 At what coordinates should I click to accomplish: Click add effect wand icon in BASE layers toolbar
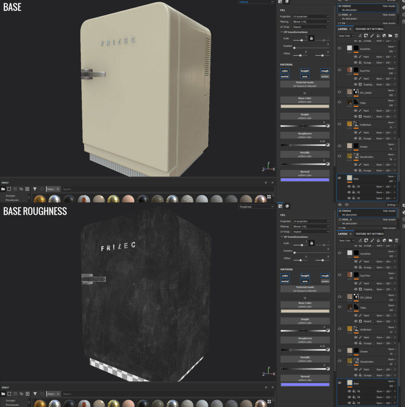pos(360,35)
